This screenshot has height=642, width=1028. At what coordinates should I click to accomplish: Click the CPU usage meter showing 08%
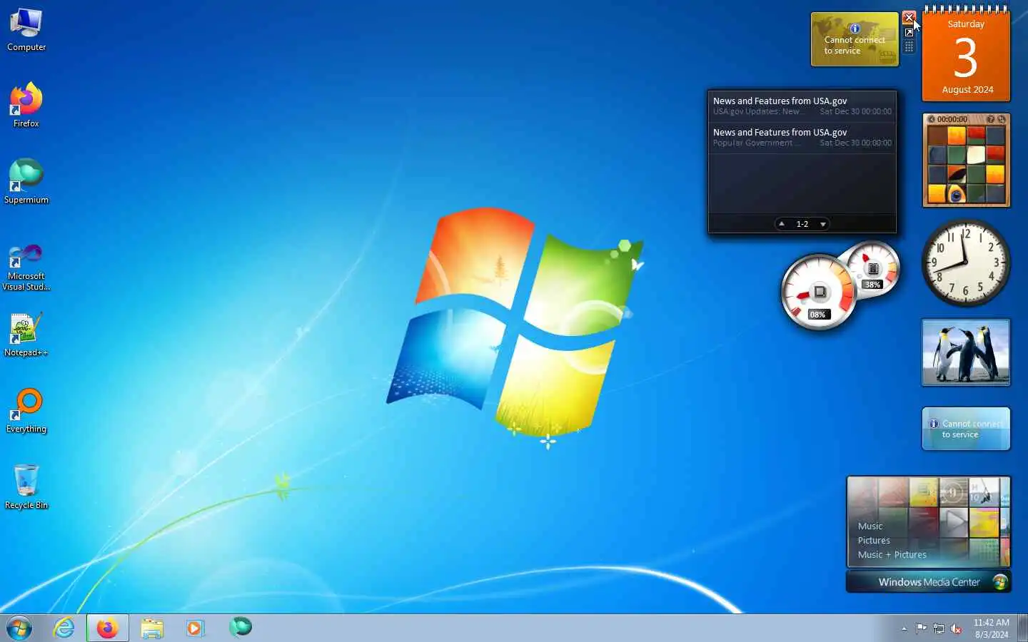(818, 292)
